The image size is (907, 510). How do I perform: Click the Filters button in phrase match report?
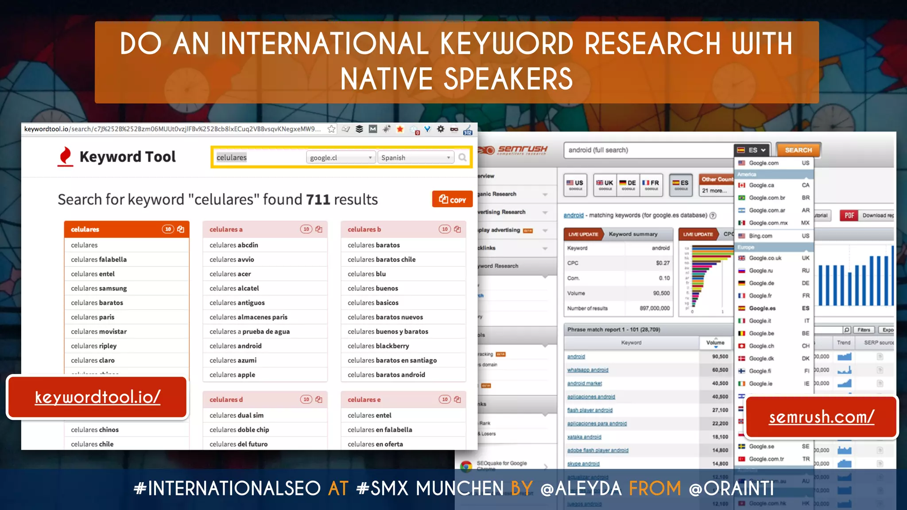[x=864, y=330]
